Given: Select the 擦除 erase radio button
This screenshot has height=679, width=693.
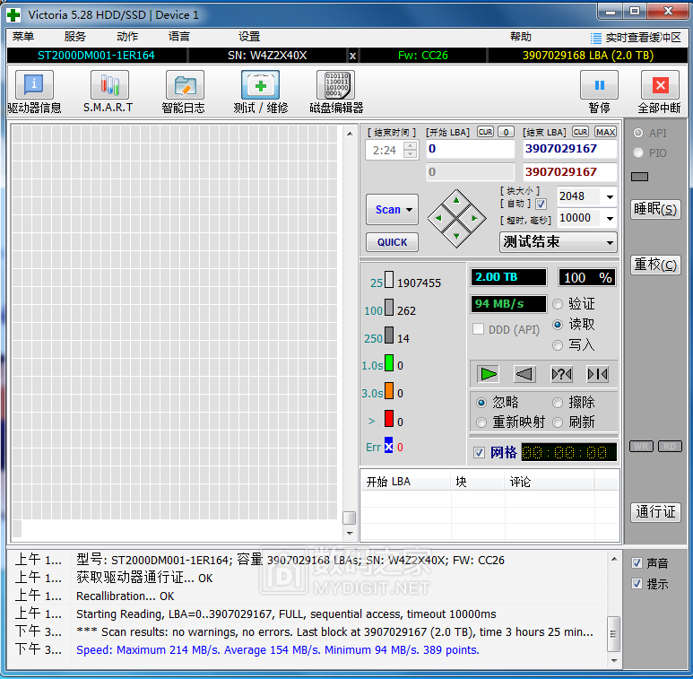Looking at the screenshot, I should pyautogui.click(x=558, y=402).
